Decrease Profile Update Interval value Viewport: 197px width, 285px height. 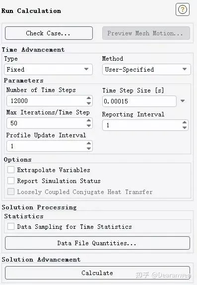tap(88, 149)
